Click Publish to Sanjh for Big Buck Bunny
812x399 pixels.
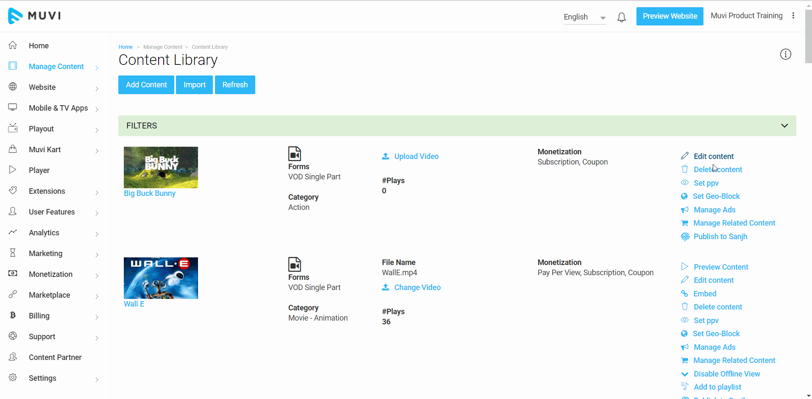720,237
